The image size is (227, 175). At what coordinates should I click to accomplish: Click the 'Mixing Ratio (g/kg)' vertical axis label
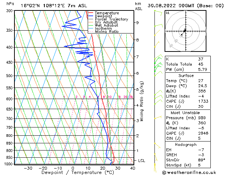tap(142, 101)
